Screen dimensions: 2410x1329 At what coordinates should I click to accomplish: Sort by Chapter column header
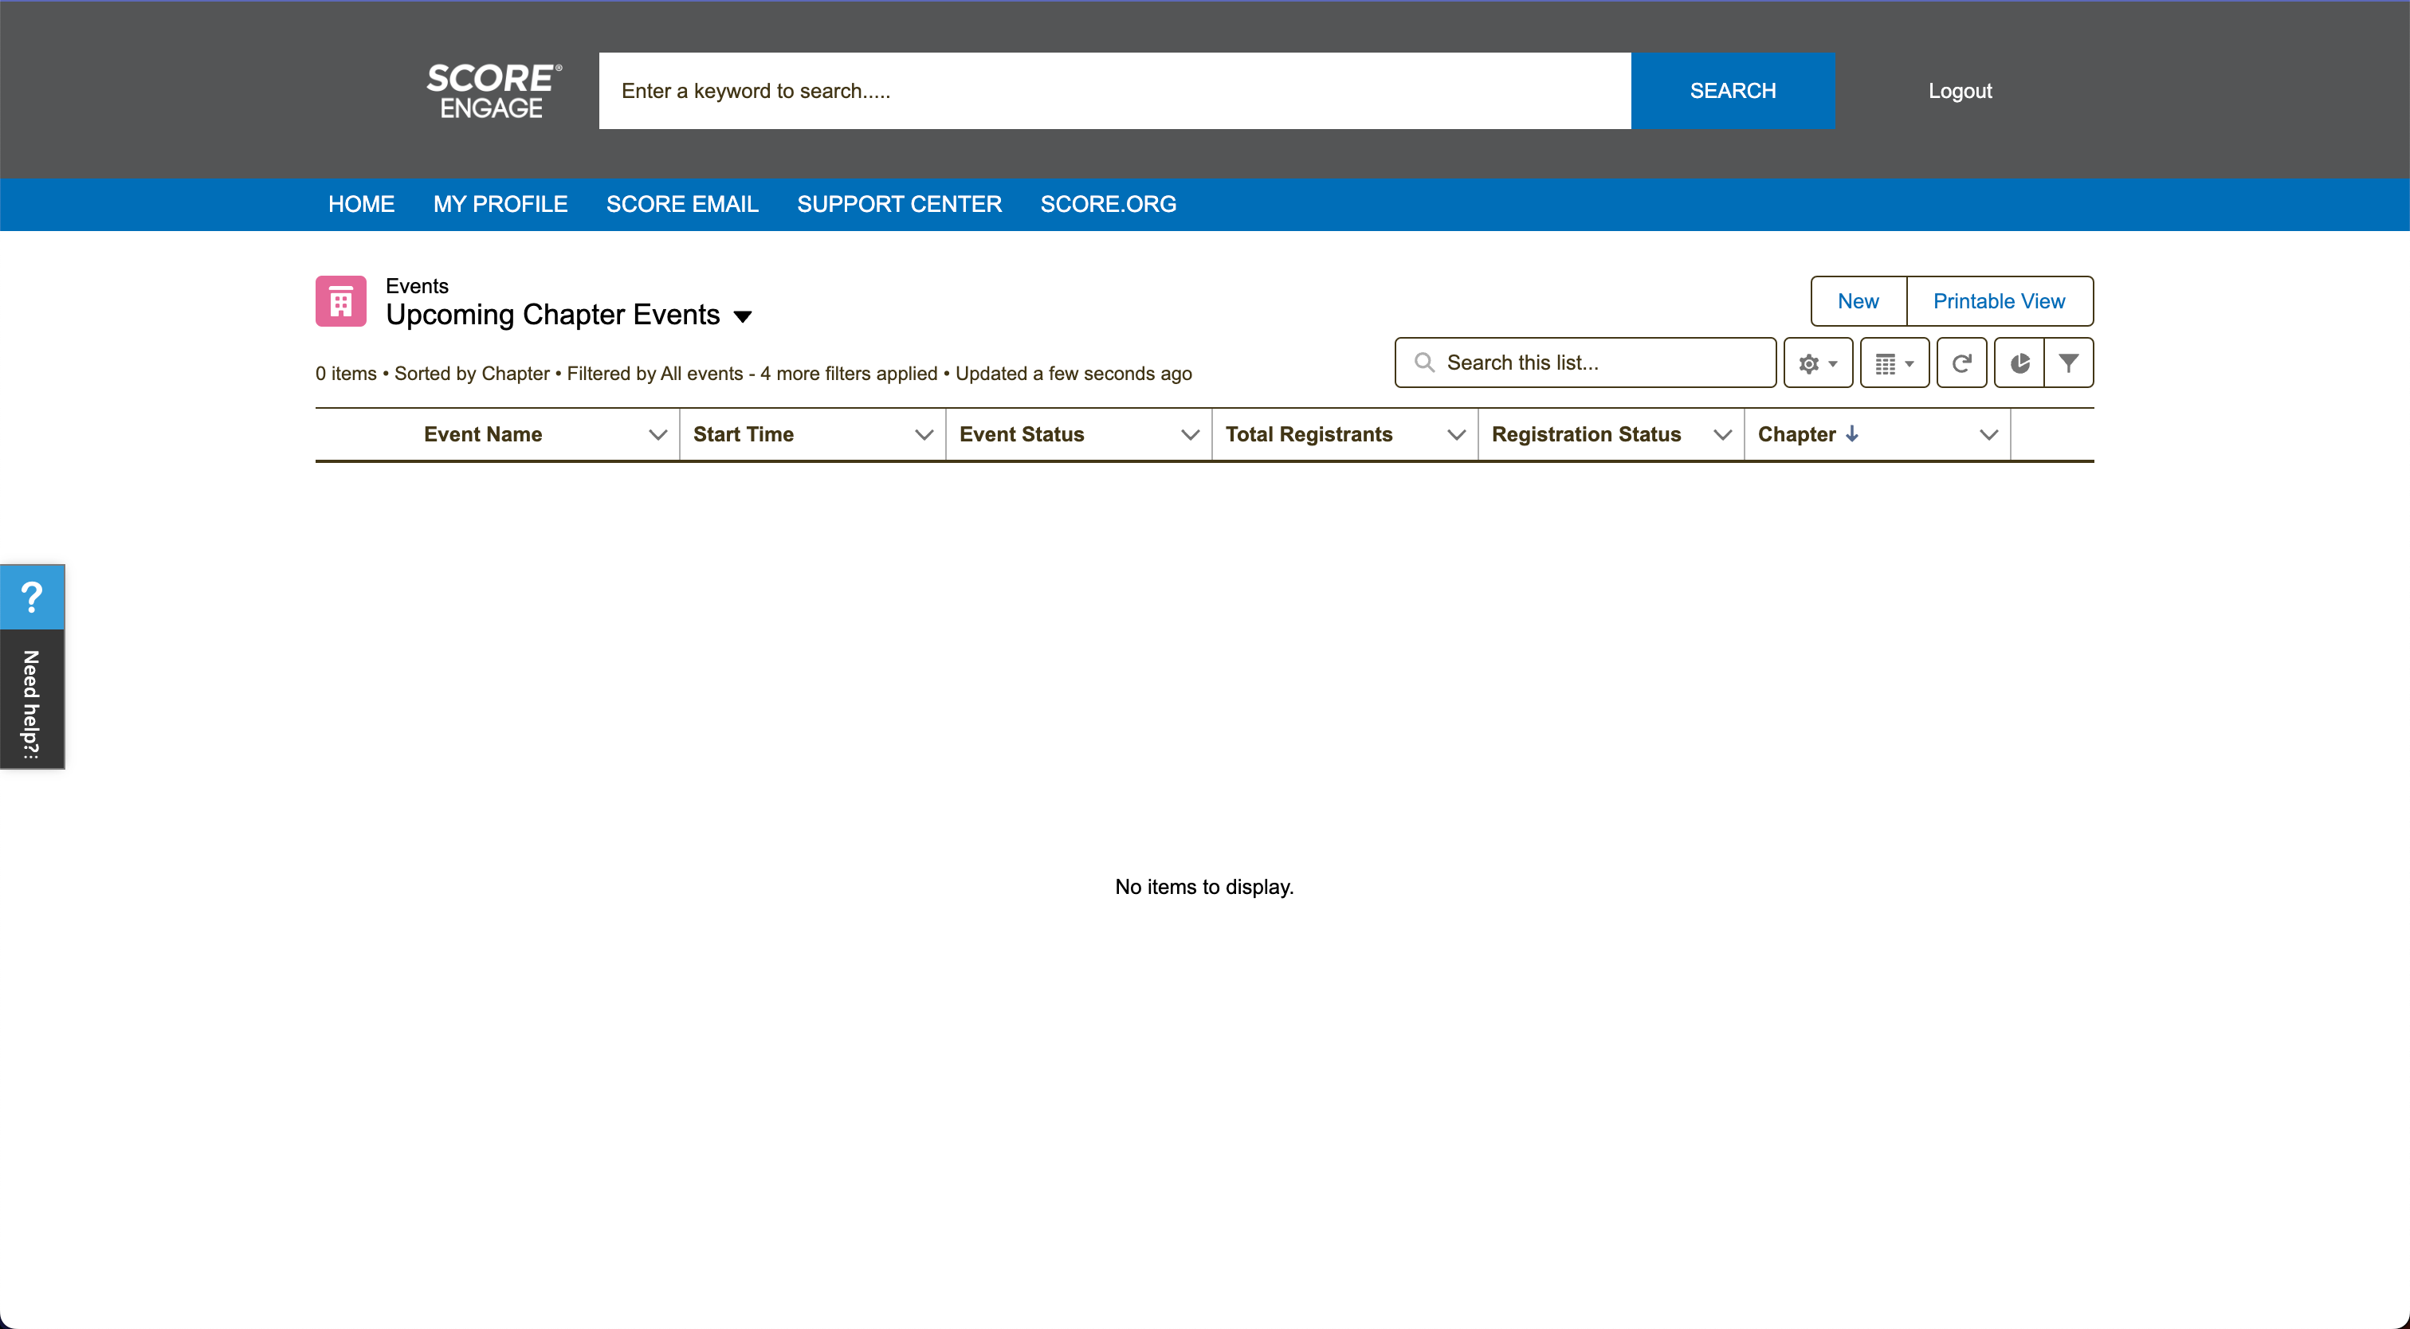(1796, 434)
